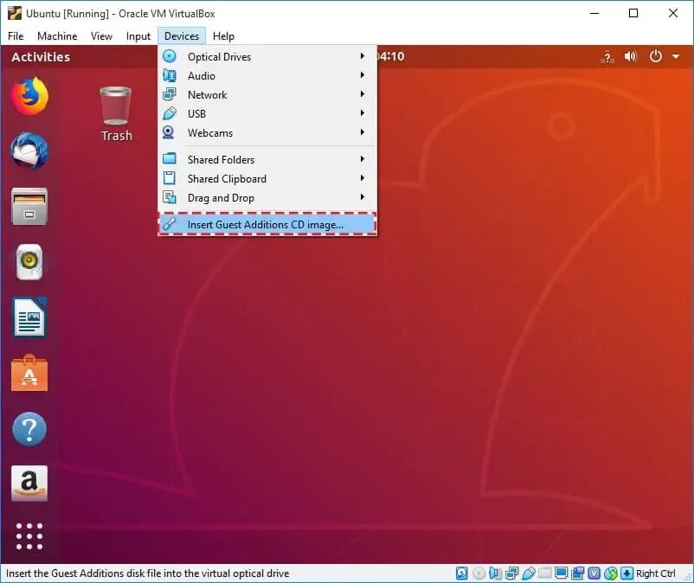The width and height of the screenshot is (694, 583).
Task: Open the Help menu
Action: click(223, 36)
